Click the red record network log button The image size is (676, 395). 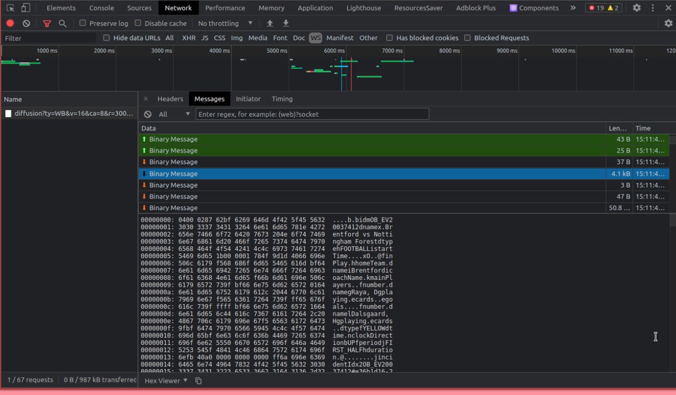[10, 23]
